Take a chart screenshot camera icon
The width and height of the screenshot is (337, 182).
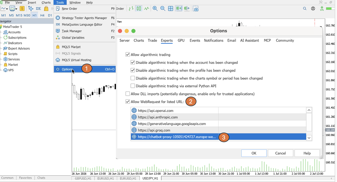[x=195, y=9]
